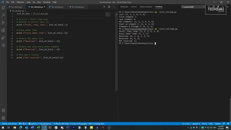The image size is (231, 130).
Task: Open the Explorer view in activity bar
Action: click(3, 7)
